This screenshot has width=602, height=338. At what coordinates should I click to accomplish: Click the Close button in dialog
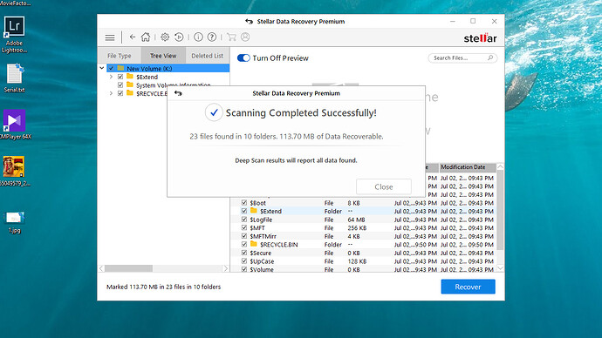[384, 186]
